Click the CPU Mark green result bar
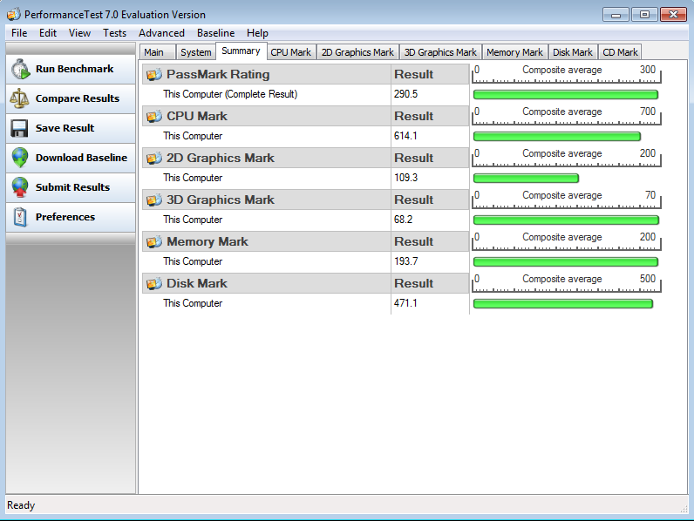This screenshot has width=694, height=521. point(557,136)
